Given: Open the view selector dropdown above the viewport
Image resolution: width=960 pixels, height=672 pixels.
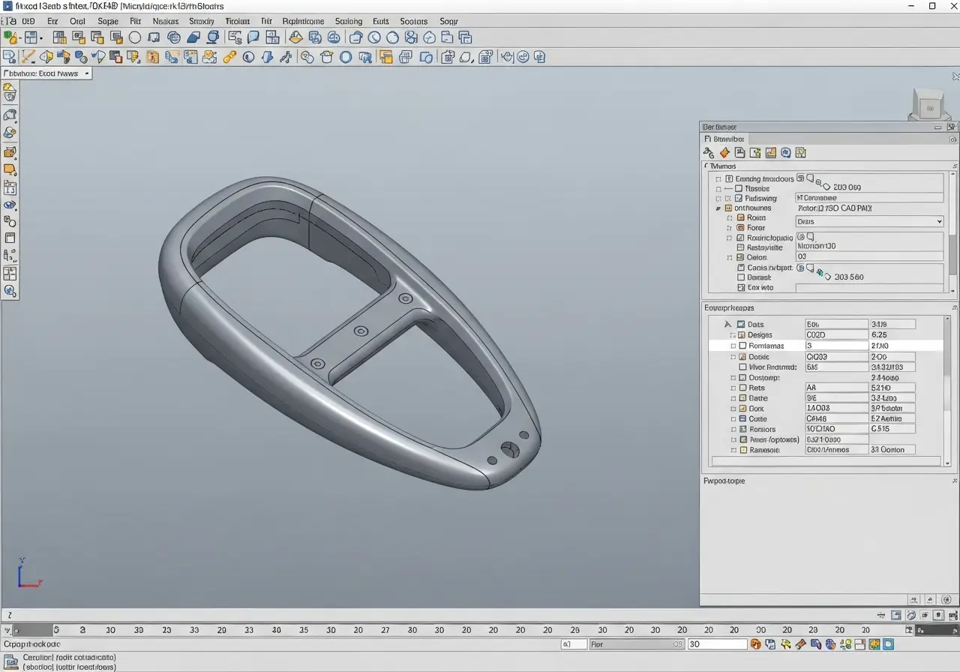Looking at the screenshot, I should pyautogui.click(x=46, y=73).
